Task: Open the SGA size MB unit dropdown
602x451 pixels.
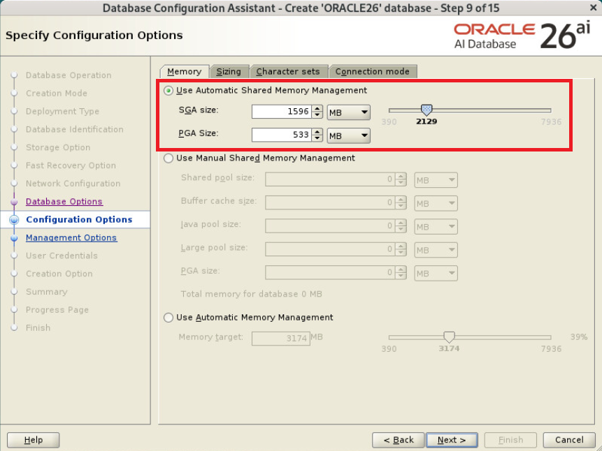Action: point(349,112)
